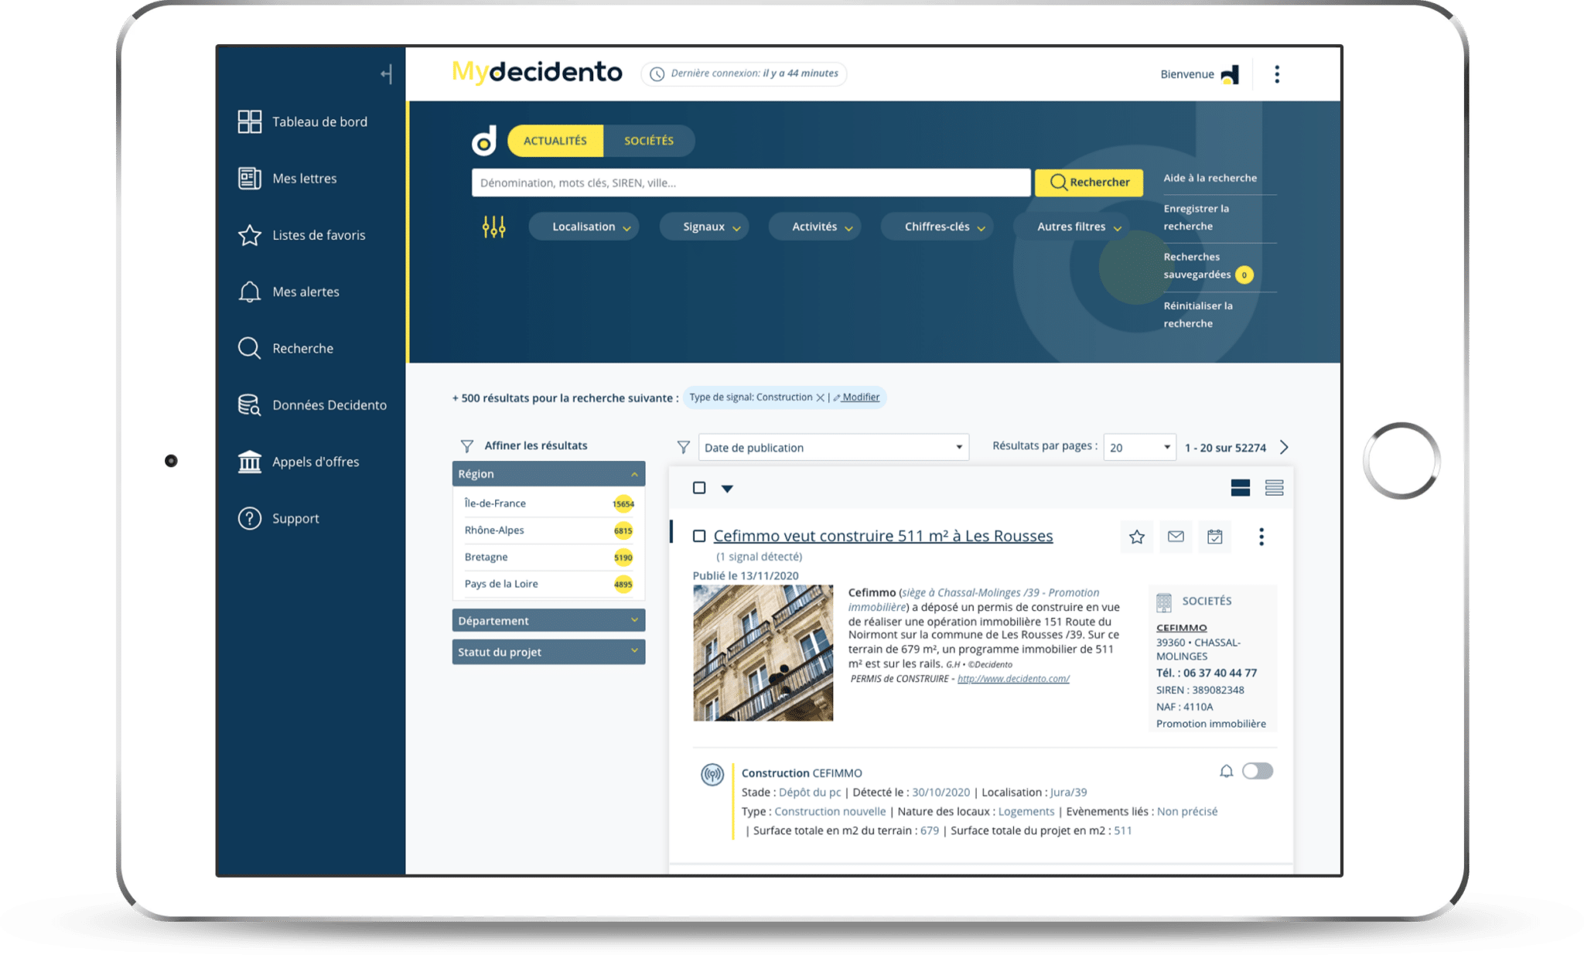Switch to the Sociétés tab
This screenshot has height=955, width=1584.
(649, 141)
